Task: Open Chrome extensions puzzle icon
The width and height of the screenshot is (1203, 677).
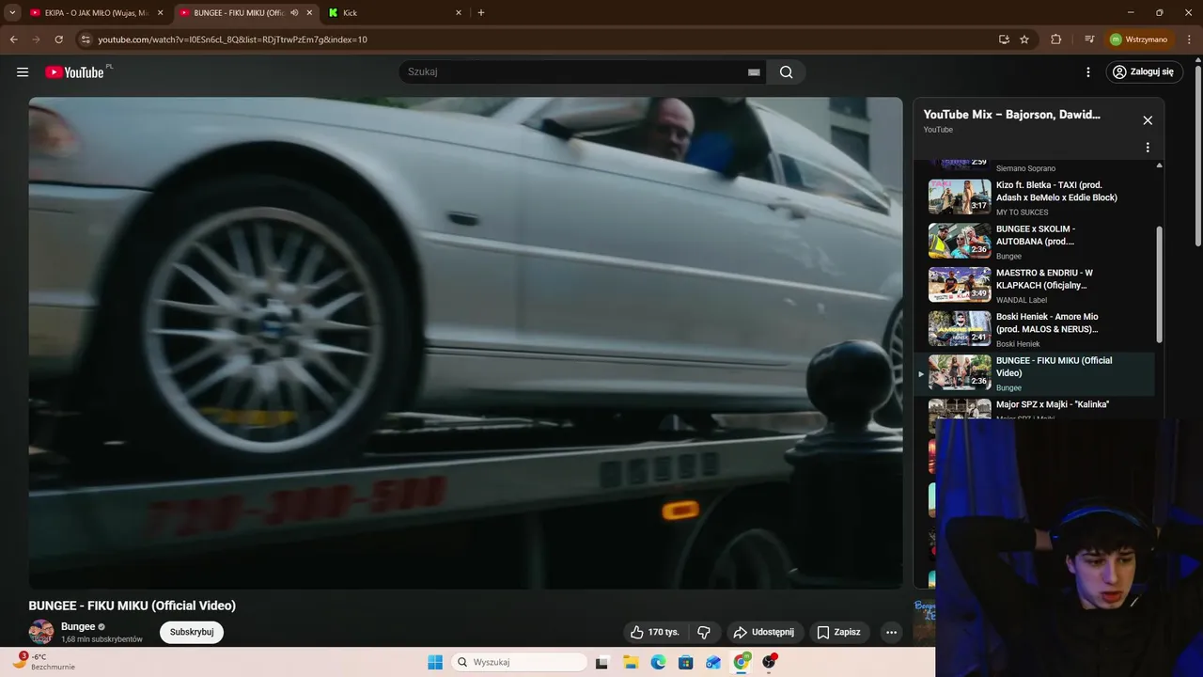Action: (1056, 39)
